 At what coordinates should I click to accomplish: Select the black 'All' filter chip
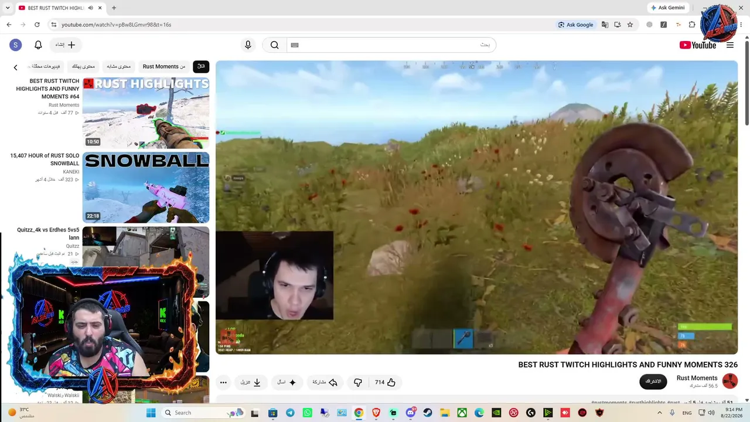201,66
